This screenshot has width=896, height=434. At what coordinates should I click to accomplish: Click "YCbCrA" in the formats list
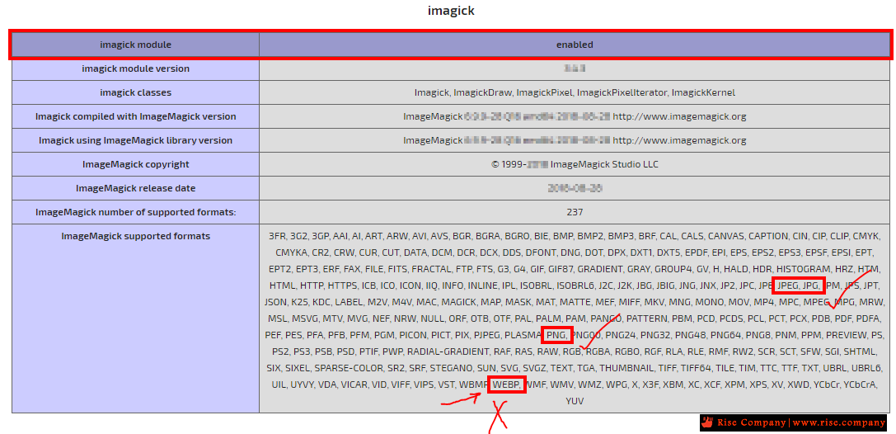860,385
